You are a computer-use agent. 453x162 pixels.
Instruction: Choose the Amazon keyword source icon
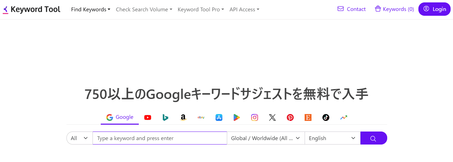pos(183,117)
